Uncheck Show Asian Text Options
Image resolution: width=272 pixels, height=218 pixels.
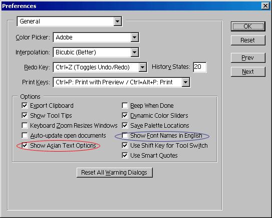pyautogui.click(x=25, y=146)
